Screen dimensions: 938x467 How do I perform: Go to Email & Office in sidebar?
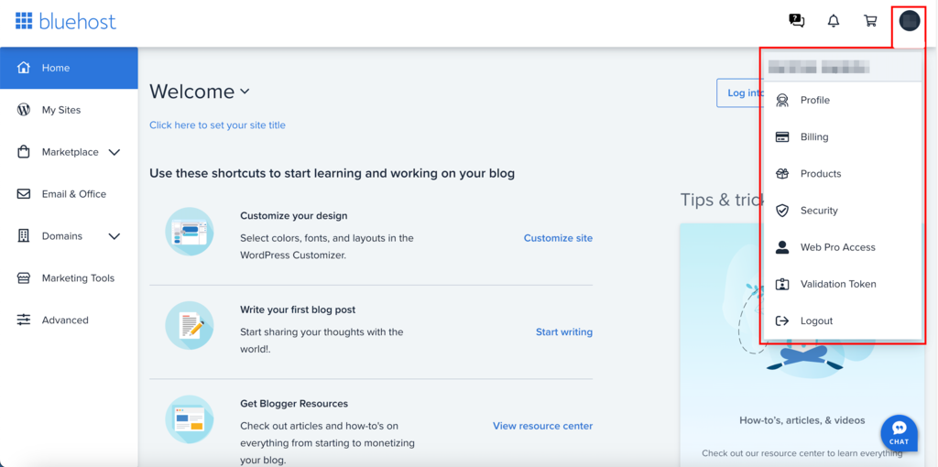click(x=73, y=194)
